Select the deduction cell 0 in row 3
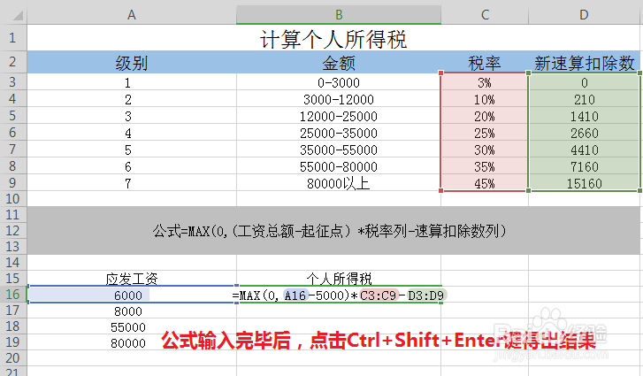Screen dimensions: 643x376 tap(584, 82)
